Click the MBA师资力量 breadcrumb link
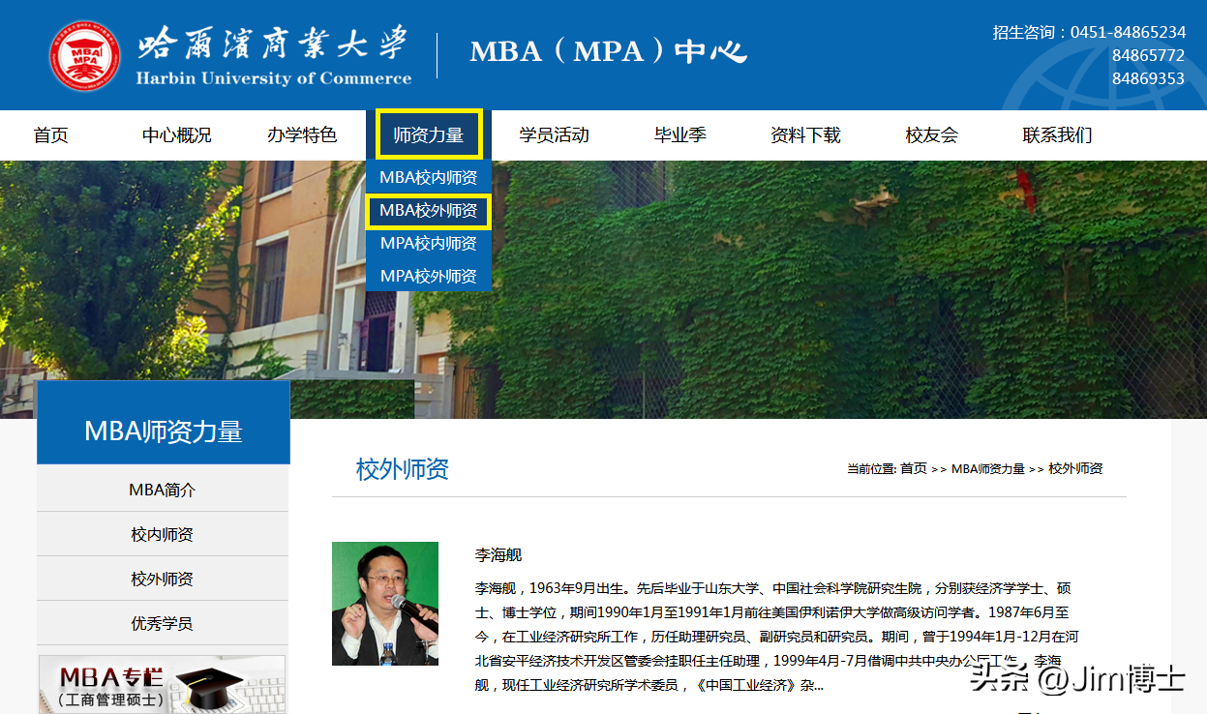The height and width of the screenshot is (714, 1207). tap(987, 468)
